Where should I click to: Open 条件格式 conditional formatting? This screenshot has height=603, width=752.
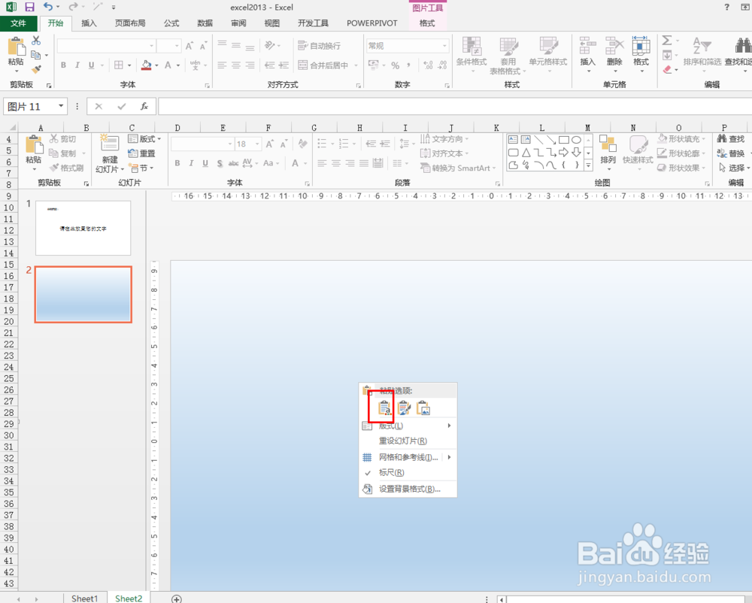472,55
